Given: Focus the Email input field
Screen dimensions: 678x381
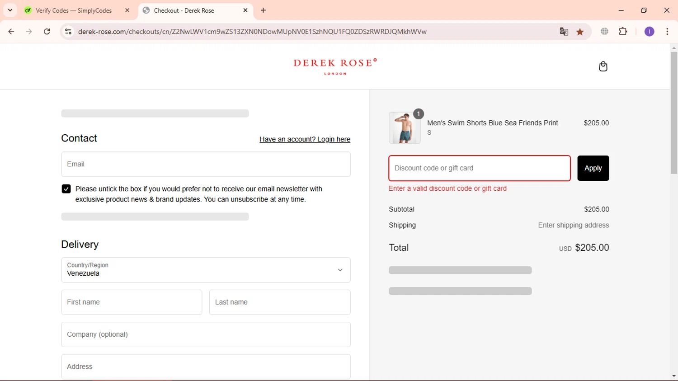Looking at the screenshot, I should point(206,164).
